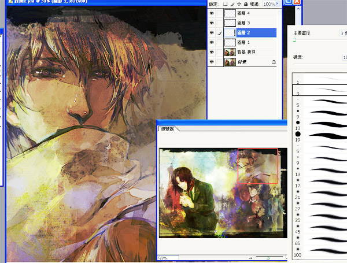Image resolution: width=347 pixels, height=263 pixels.
Task: Select the soft round 35 brush preset
Action: point(320,217)
